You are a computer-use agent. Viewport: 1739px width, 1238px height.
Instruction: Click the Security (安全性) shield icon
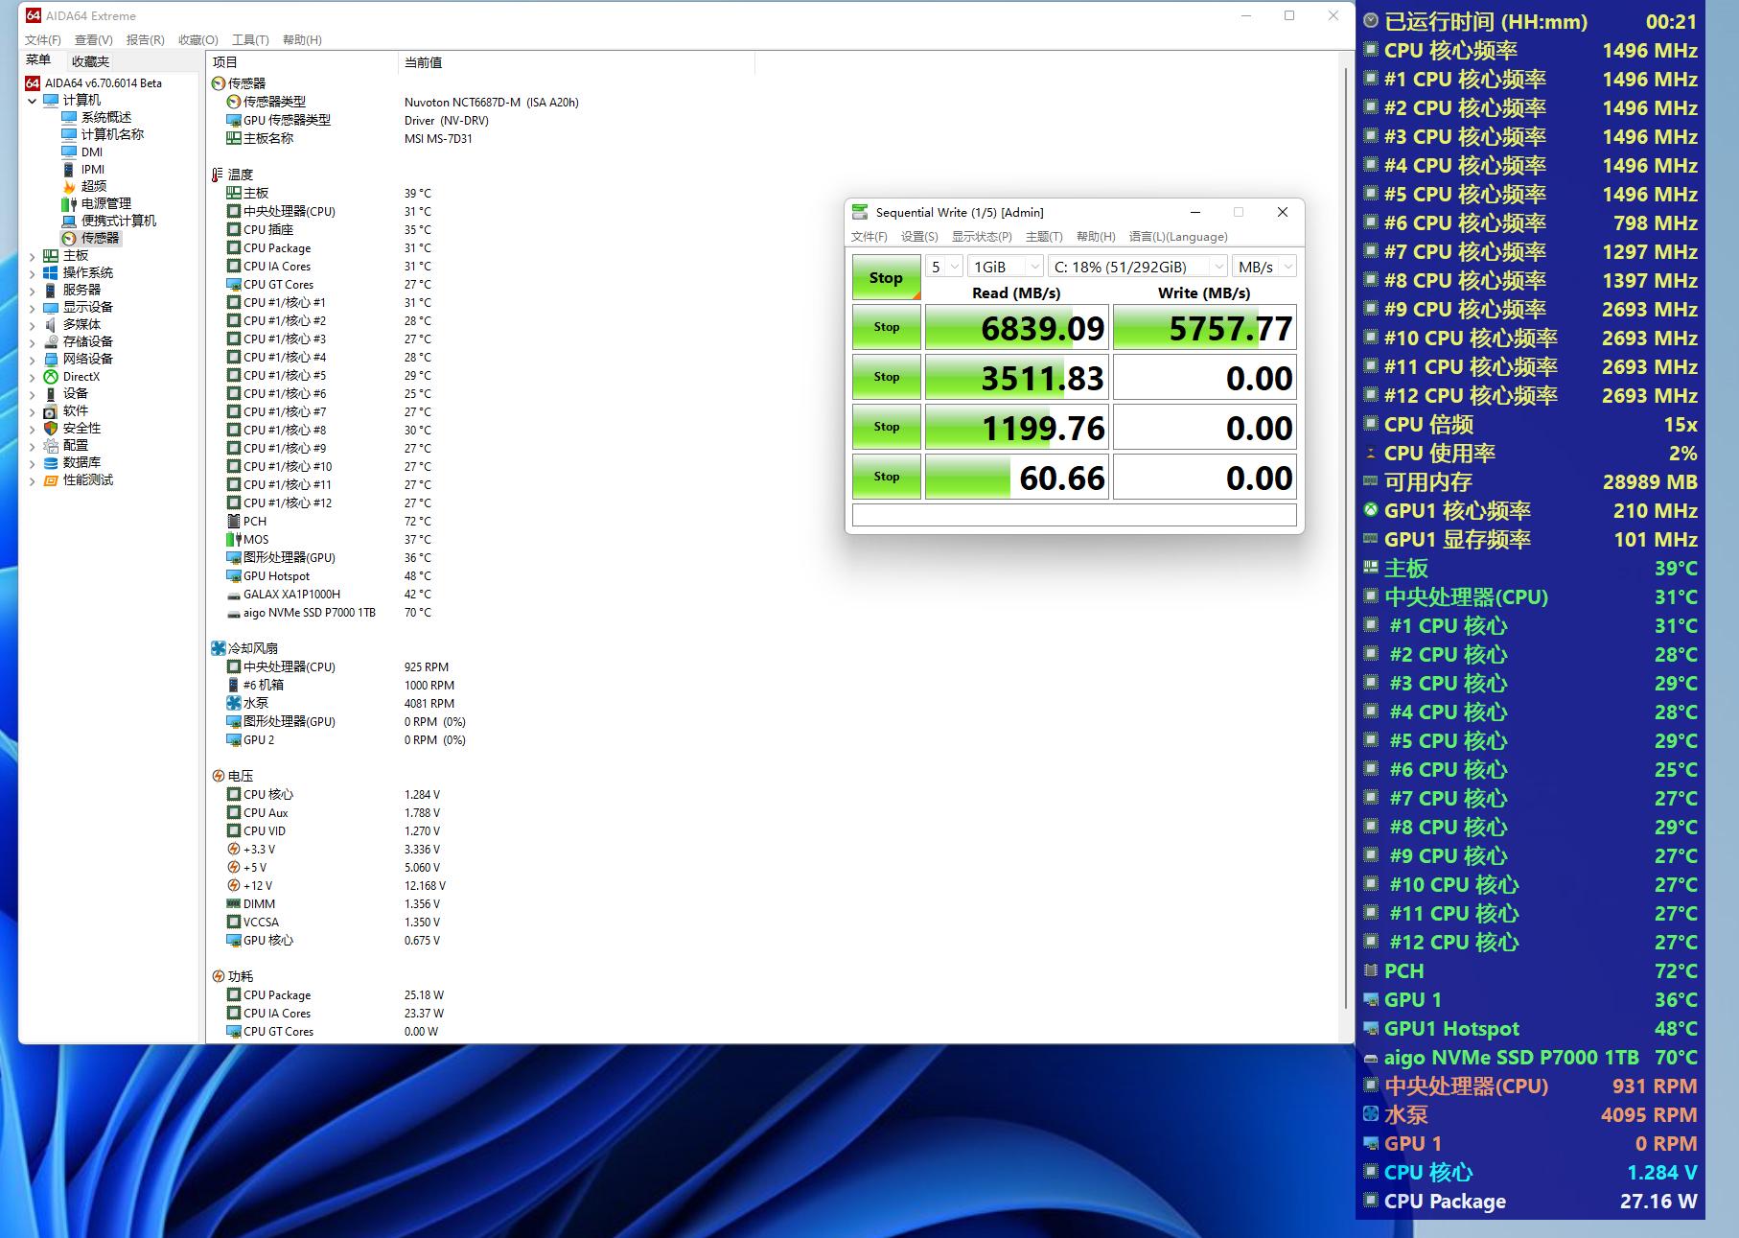[51, 429]
